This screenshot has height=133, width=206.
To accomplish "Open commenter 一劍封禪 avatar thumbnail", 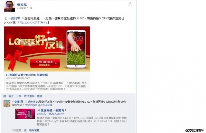I will click(7, 103).
